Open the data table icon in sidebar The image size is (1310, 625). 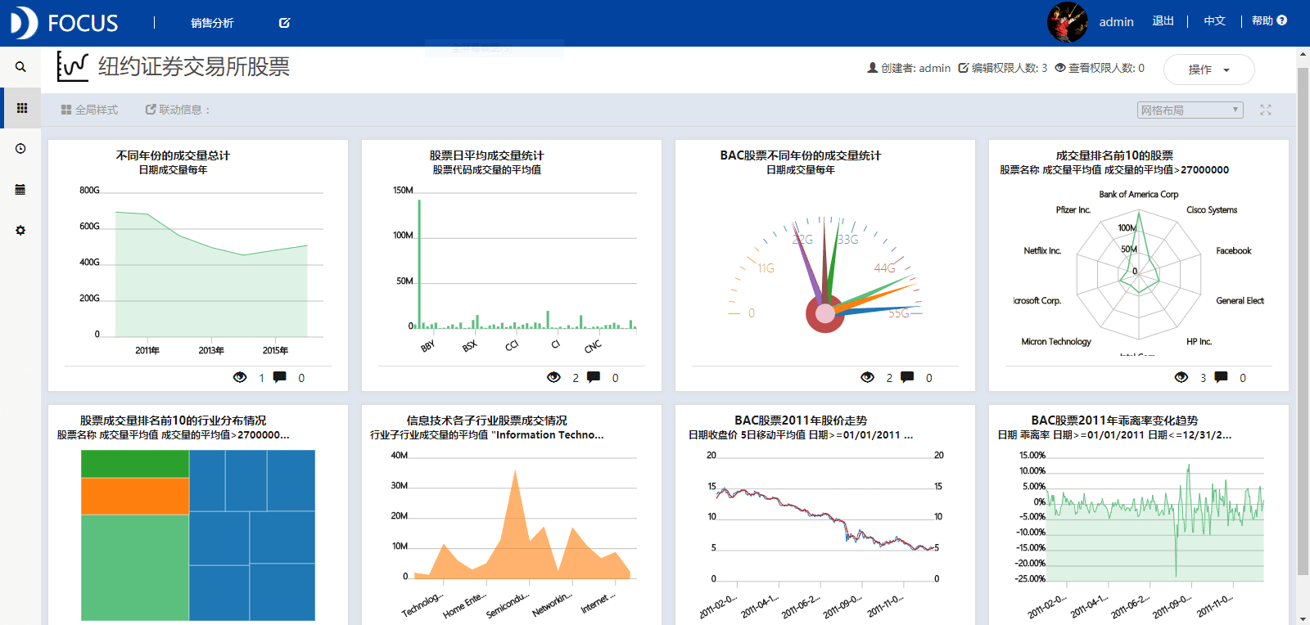tap(20, 190)
